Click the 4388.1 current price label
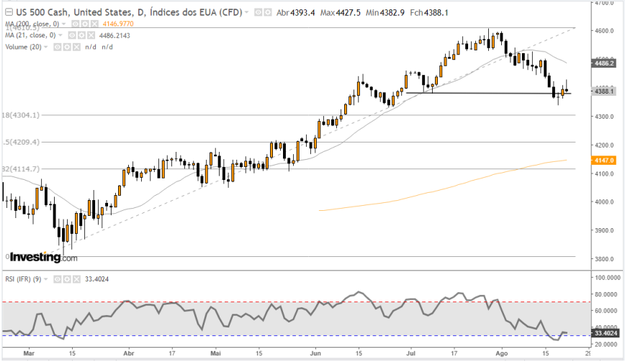 [603, 91]
